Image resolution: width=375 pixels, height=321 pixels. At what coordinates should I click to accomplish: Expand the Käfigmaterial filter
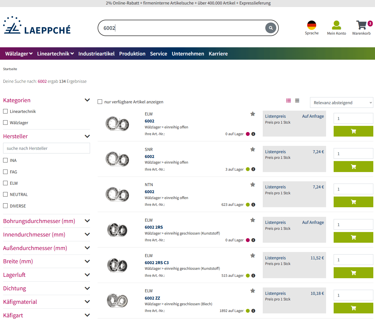coord(87,302)
